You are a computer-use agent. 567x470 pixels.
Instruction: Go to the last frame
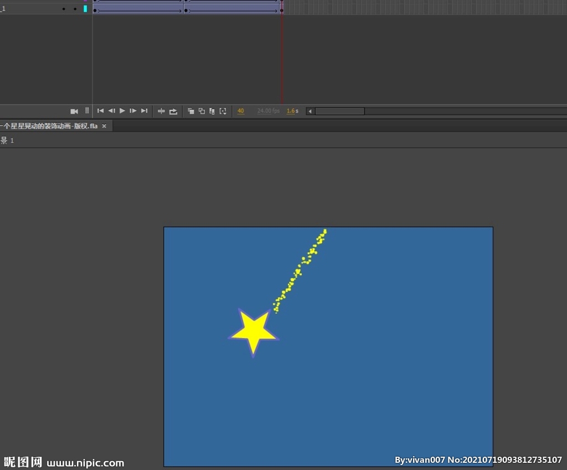pos(145,111)
